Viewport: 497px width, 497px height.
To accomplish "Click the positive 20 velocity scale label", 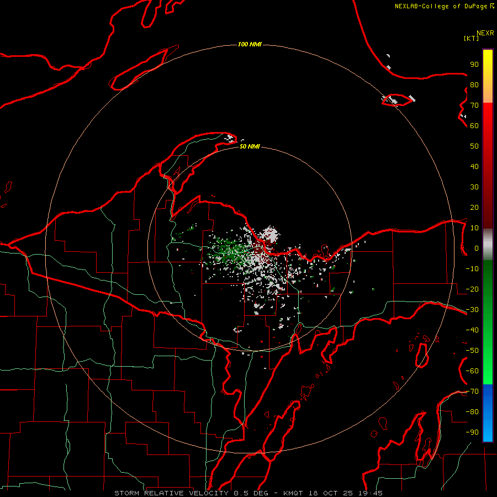I will click(x=474, y=207).
